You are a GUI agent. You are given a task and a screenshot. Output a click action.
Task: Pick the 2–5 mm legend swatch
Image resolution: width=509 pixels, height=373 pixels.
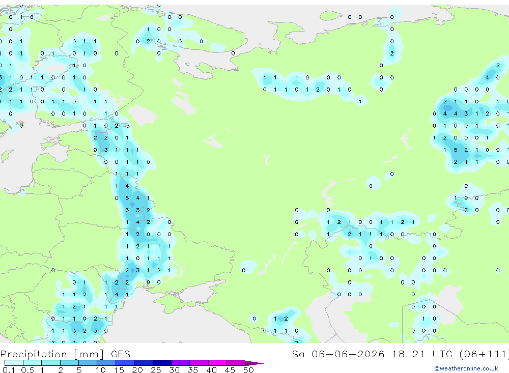[x=69, y=363]
